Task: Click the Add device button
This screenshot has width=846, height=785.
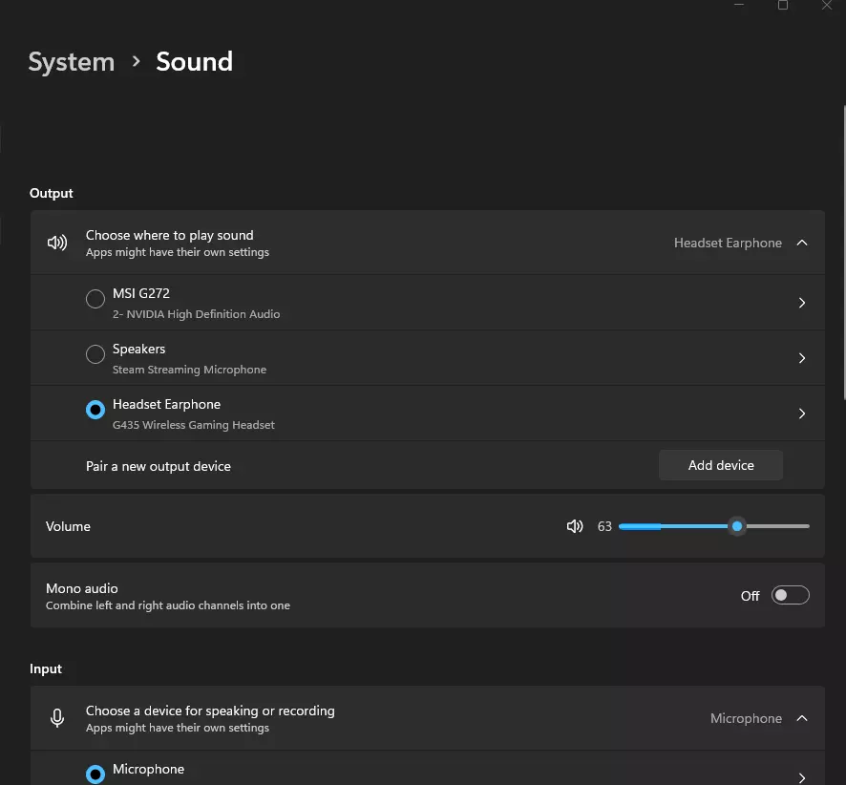Action: click(721, 465)
